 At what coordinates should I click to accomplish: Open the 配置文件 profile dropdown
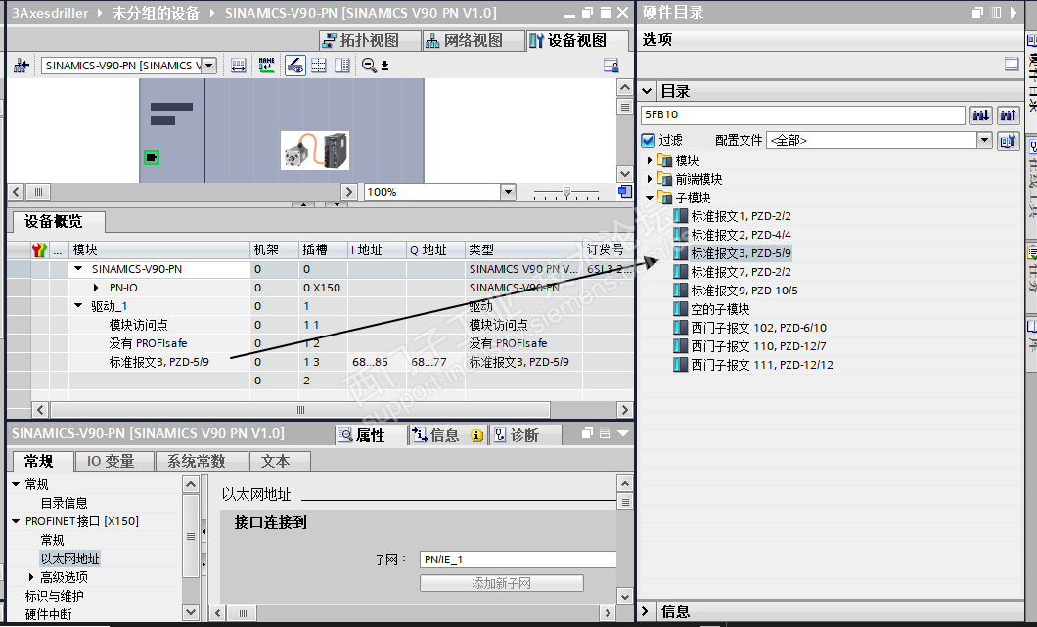pyautogui.click(x=984, y=140)
